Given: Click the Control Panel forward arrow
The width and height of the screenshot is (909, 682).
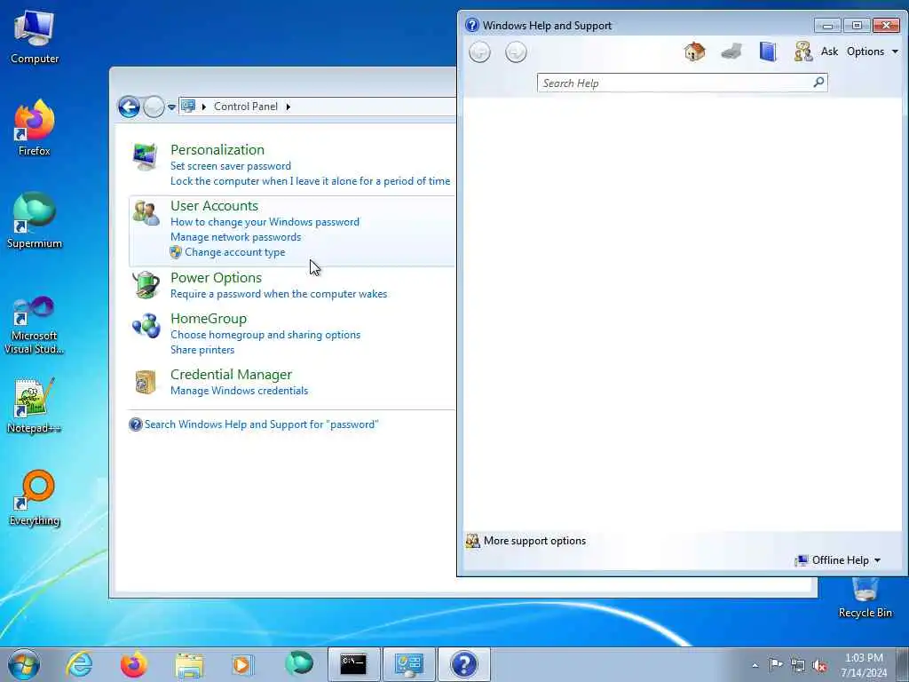Looking at the screenshot, I should coord(154,107).
